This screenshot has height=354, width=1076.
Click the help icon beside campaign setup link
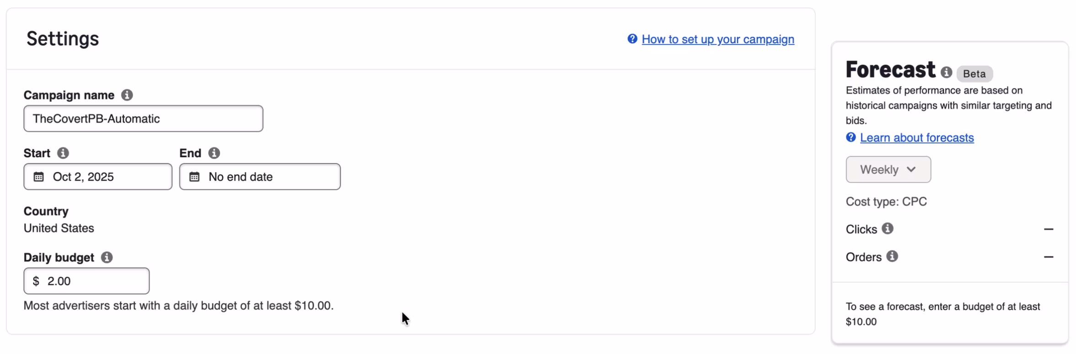click(632, 39)
